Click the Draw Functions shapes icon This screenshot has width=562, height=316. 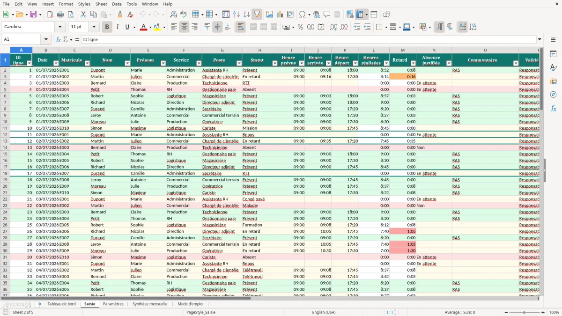tap(386, 15)
